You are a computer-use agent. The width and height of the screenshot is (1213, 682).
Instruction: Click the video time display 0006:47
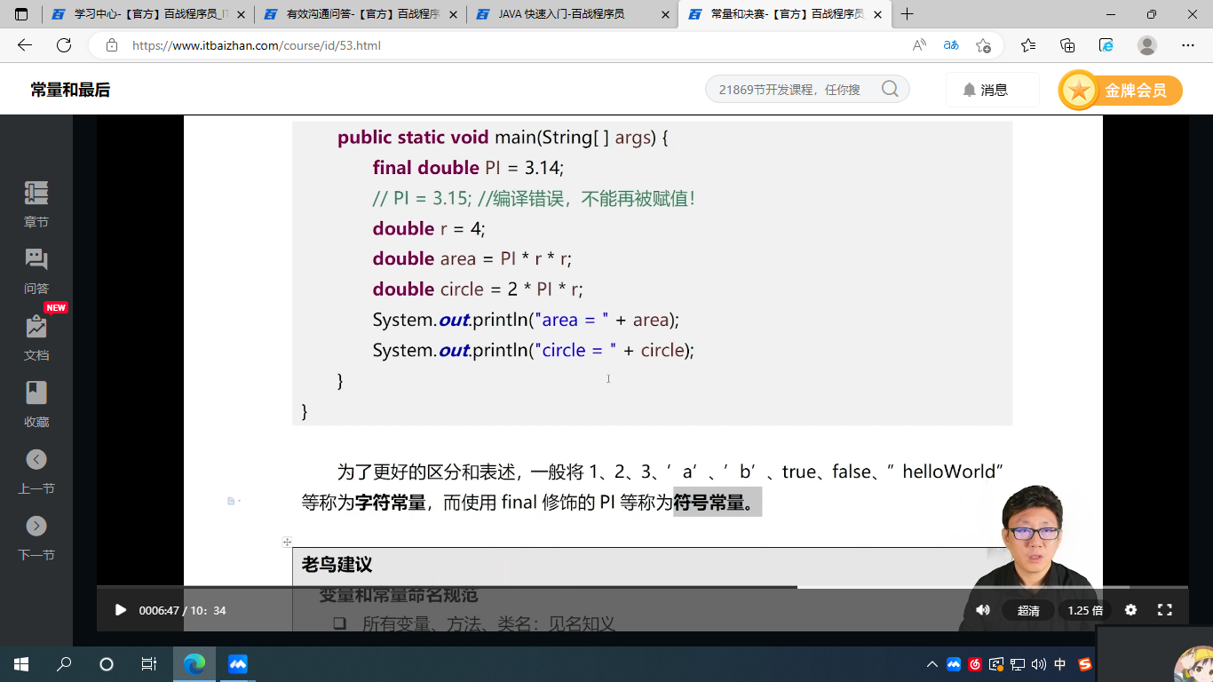[159, 610]
